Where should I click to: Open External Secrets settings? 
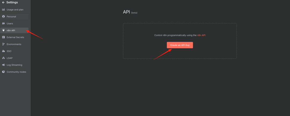click(15, 37)
